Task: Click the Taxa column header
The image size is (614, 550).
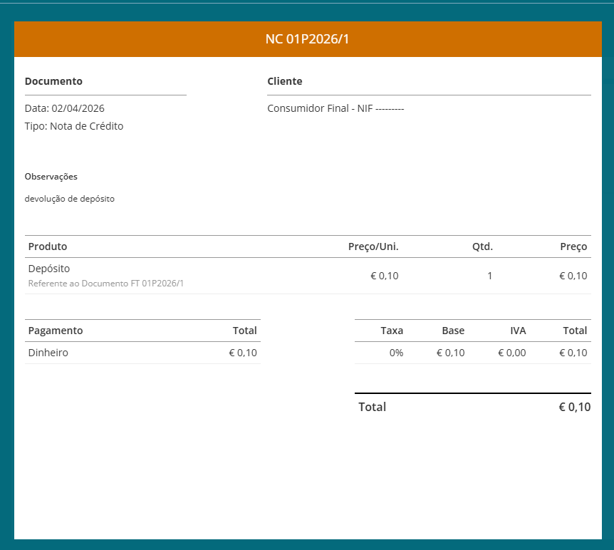Action: [x=392, y=331]
